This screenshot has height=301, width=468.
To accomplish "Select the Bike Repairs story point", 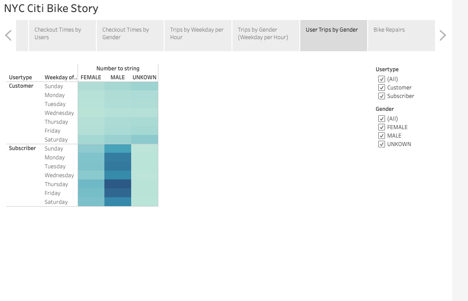I will [x=402, y=36].
